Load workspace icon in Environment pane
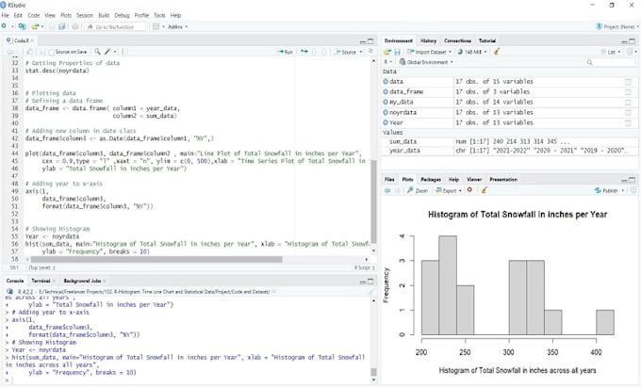 387,52
